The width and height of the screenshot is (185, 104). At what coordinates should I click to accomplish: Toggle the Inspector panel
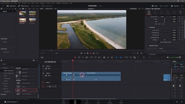[175, 6]
